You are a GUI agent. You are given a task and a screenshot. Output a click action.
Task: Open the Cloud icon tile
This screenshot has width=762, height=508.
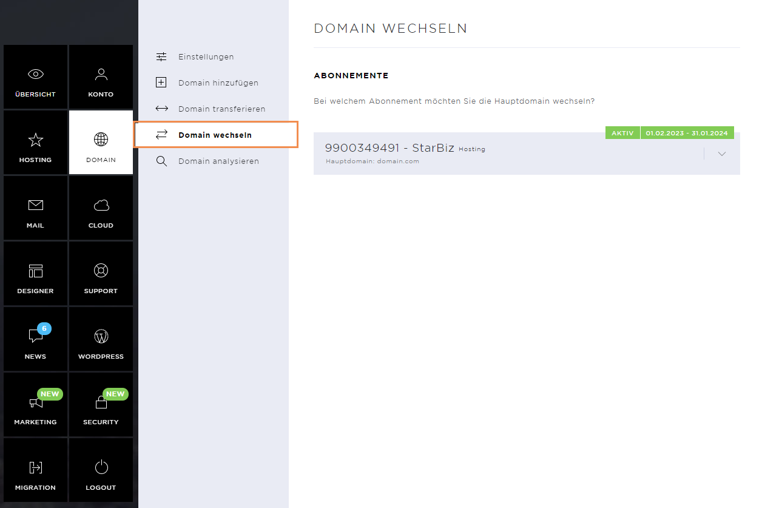[x=101, y=208]
